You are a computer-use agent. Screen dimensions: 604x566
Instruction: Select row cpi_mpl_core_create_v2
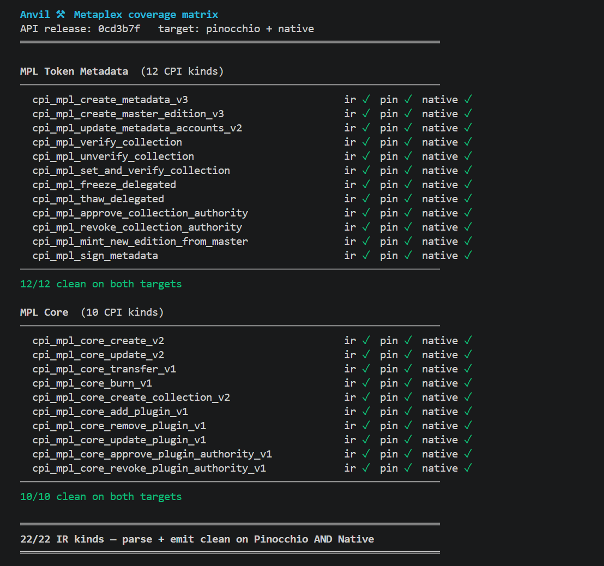(x=252, y=341)
